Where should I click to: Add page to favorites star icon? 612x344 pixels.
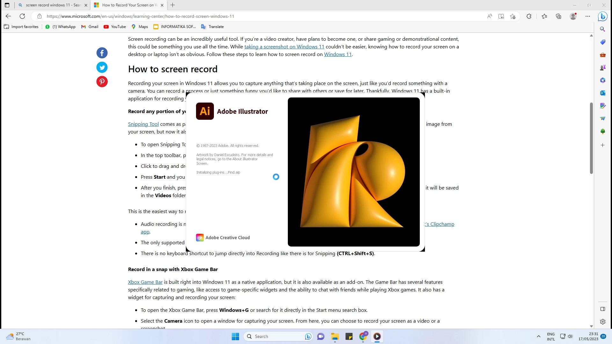[513, 16]
